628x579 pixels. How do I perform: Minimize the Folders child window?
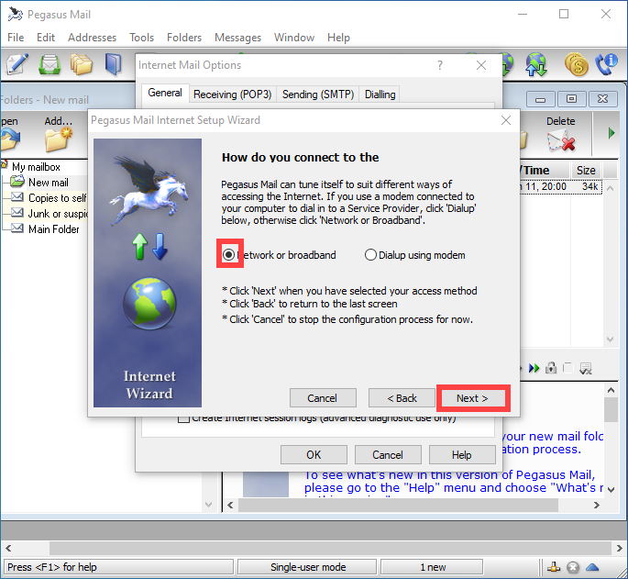540,99
